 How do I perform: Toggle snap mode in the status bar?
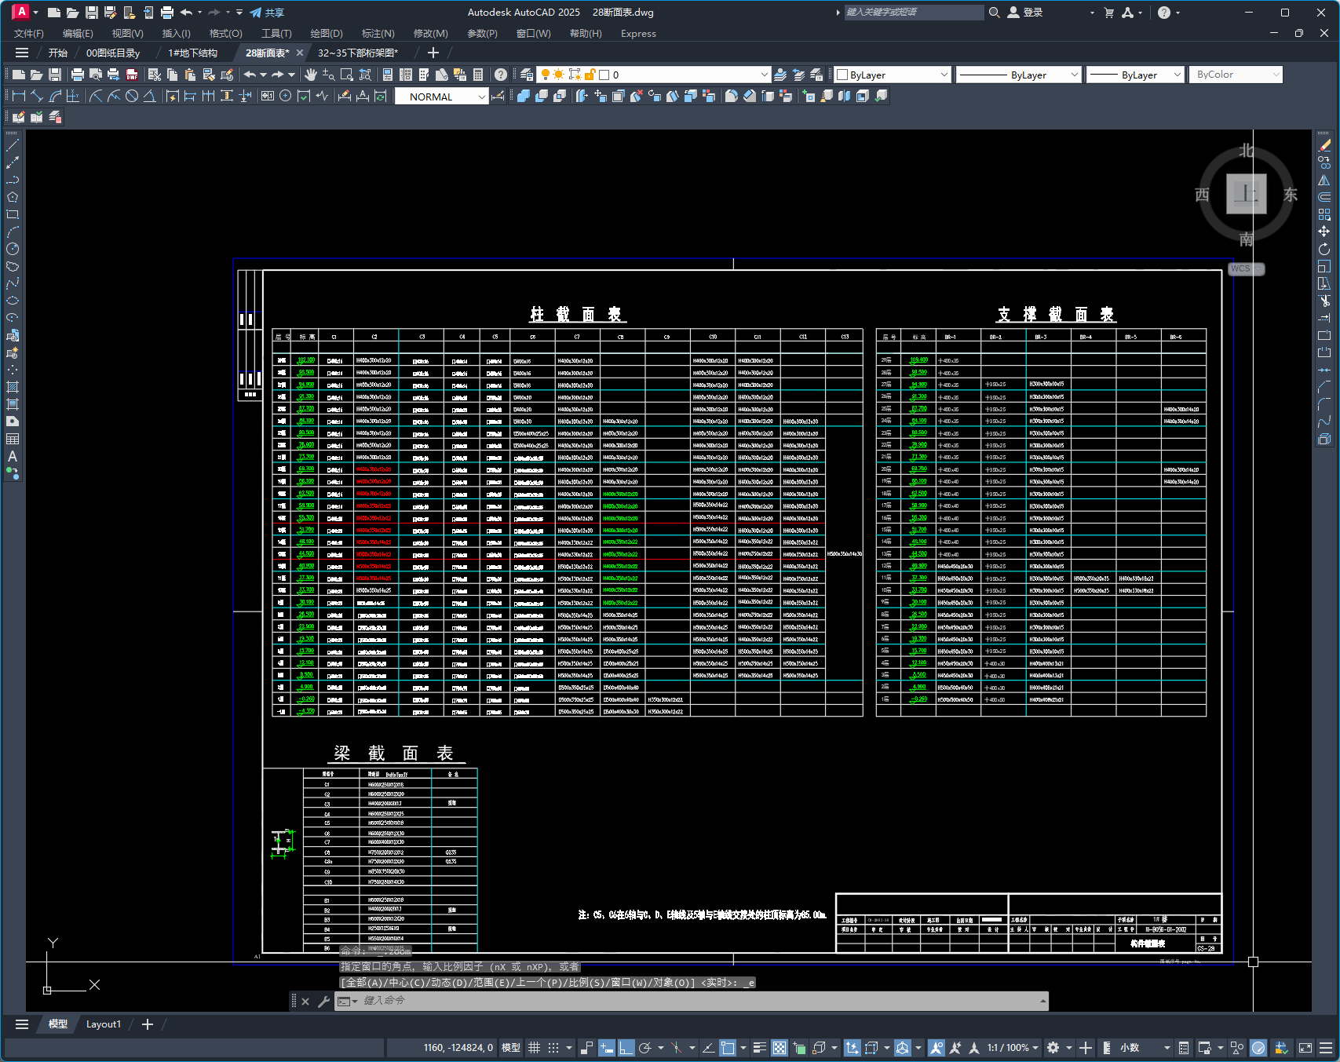(x=553, y=1048)
